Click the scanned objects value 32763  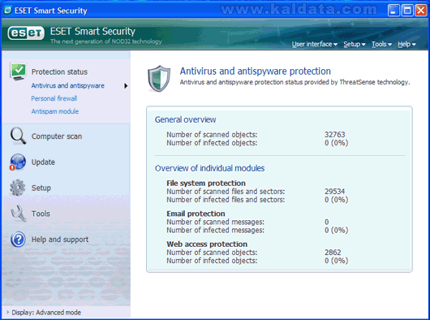[x=334, y=135]
